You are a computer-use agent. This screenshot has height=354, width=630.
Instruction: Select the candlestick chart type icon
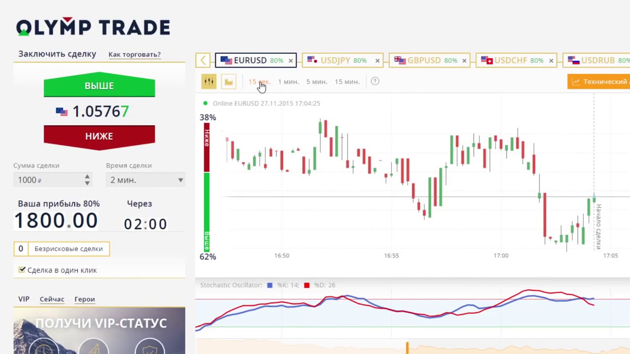pyautogui.click(x=209, y=82)
